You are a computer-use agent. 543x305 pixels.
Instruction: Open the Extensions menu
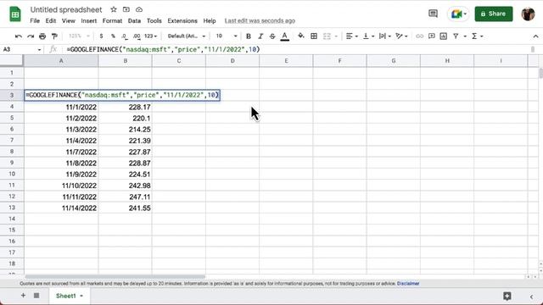(x=182, y=20)
